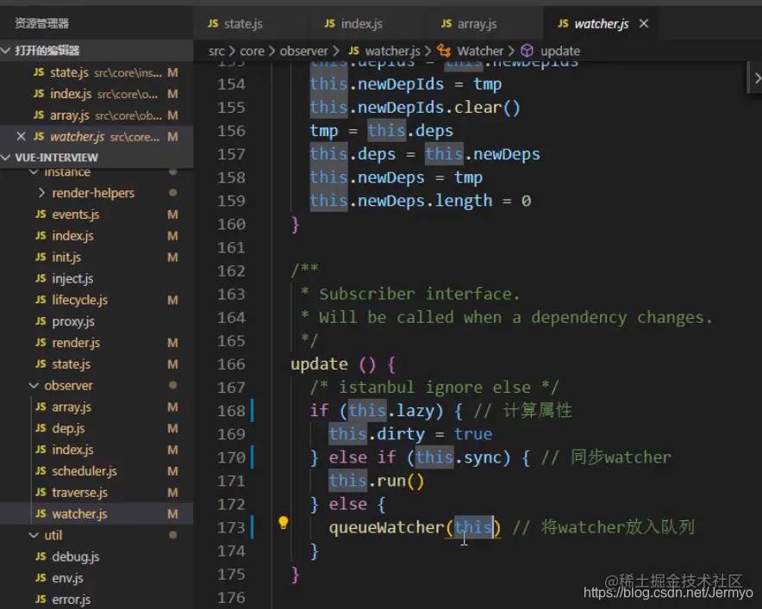Click the update method cube icon in breadcrumb
The width and height of the screenshot is (762, 609).
(x=527, y=51)
